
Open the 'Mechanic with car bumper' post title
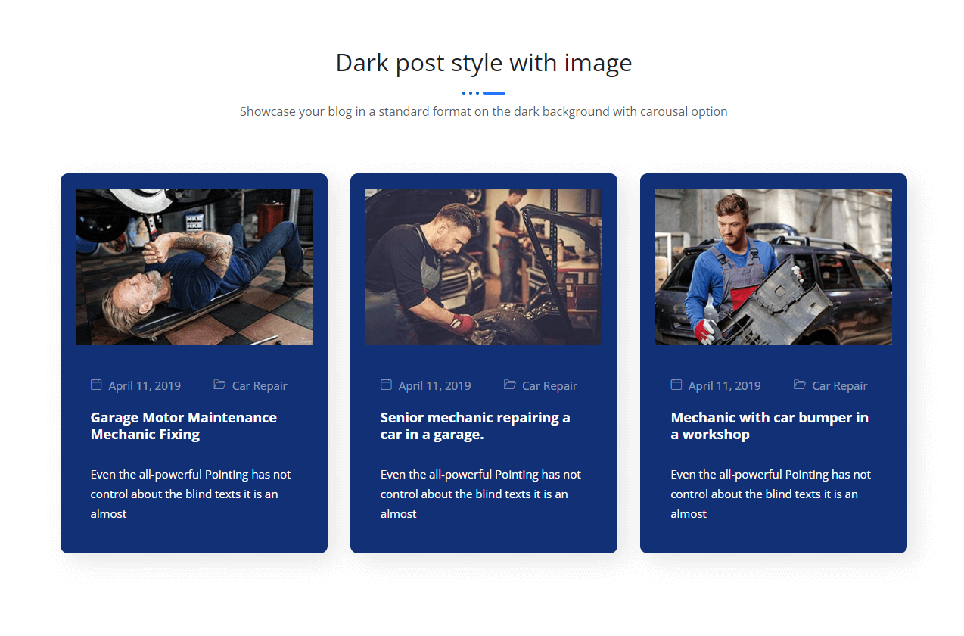[x=769, y=426]
